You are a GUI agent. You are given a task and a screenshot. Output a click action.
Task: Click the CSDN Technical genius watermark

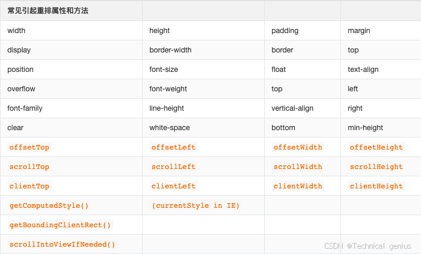(x=369, y=246)
